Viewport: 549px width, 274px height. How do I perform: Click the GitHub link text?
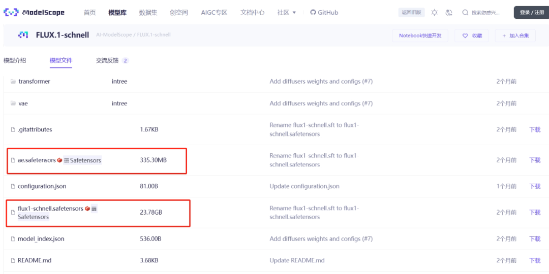pos(328,13)
